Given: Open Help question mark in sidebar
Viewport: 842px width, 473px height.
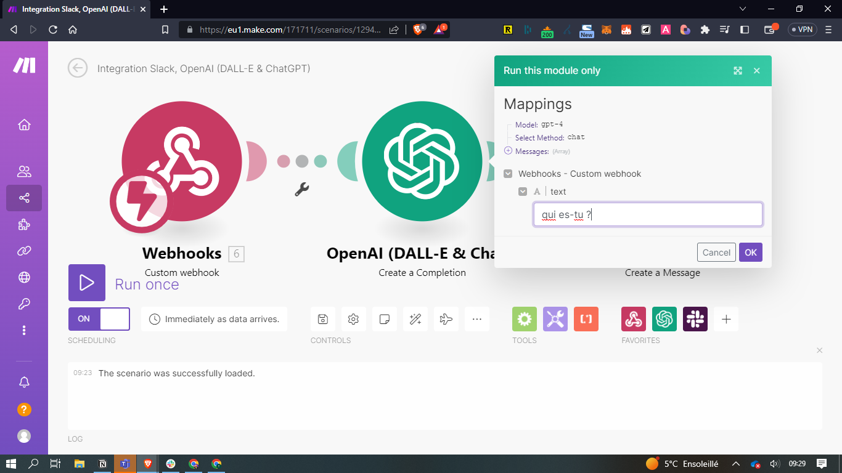Looking at the screenshot, I should (24, 410).
